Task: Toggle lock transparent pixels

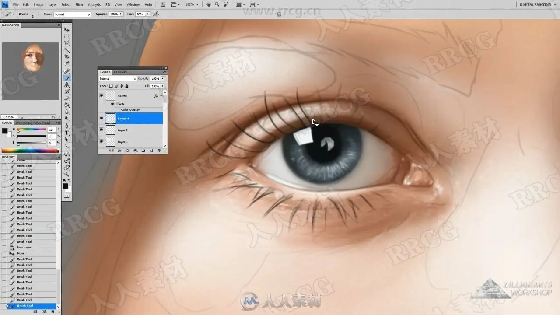Action: [111, 86]
